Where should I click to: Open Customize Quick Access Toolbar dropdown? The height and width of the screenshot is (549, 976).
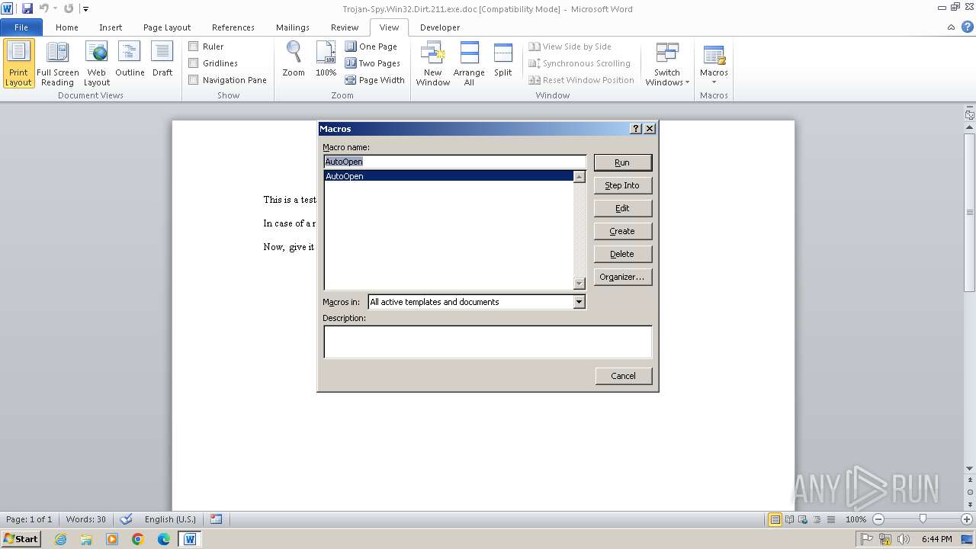point(85,9)
